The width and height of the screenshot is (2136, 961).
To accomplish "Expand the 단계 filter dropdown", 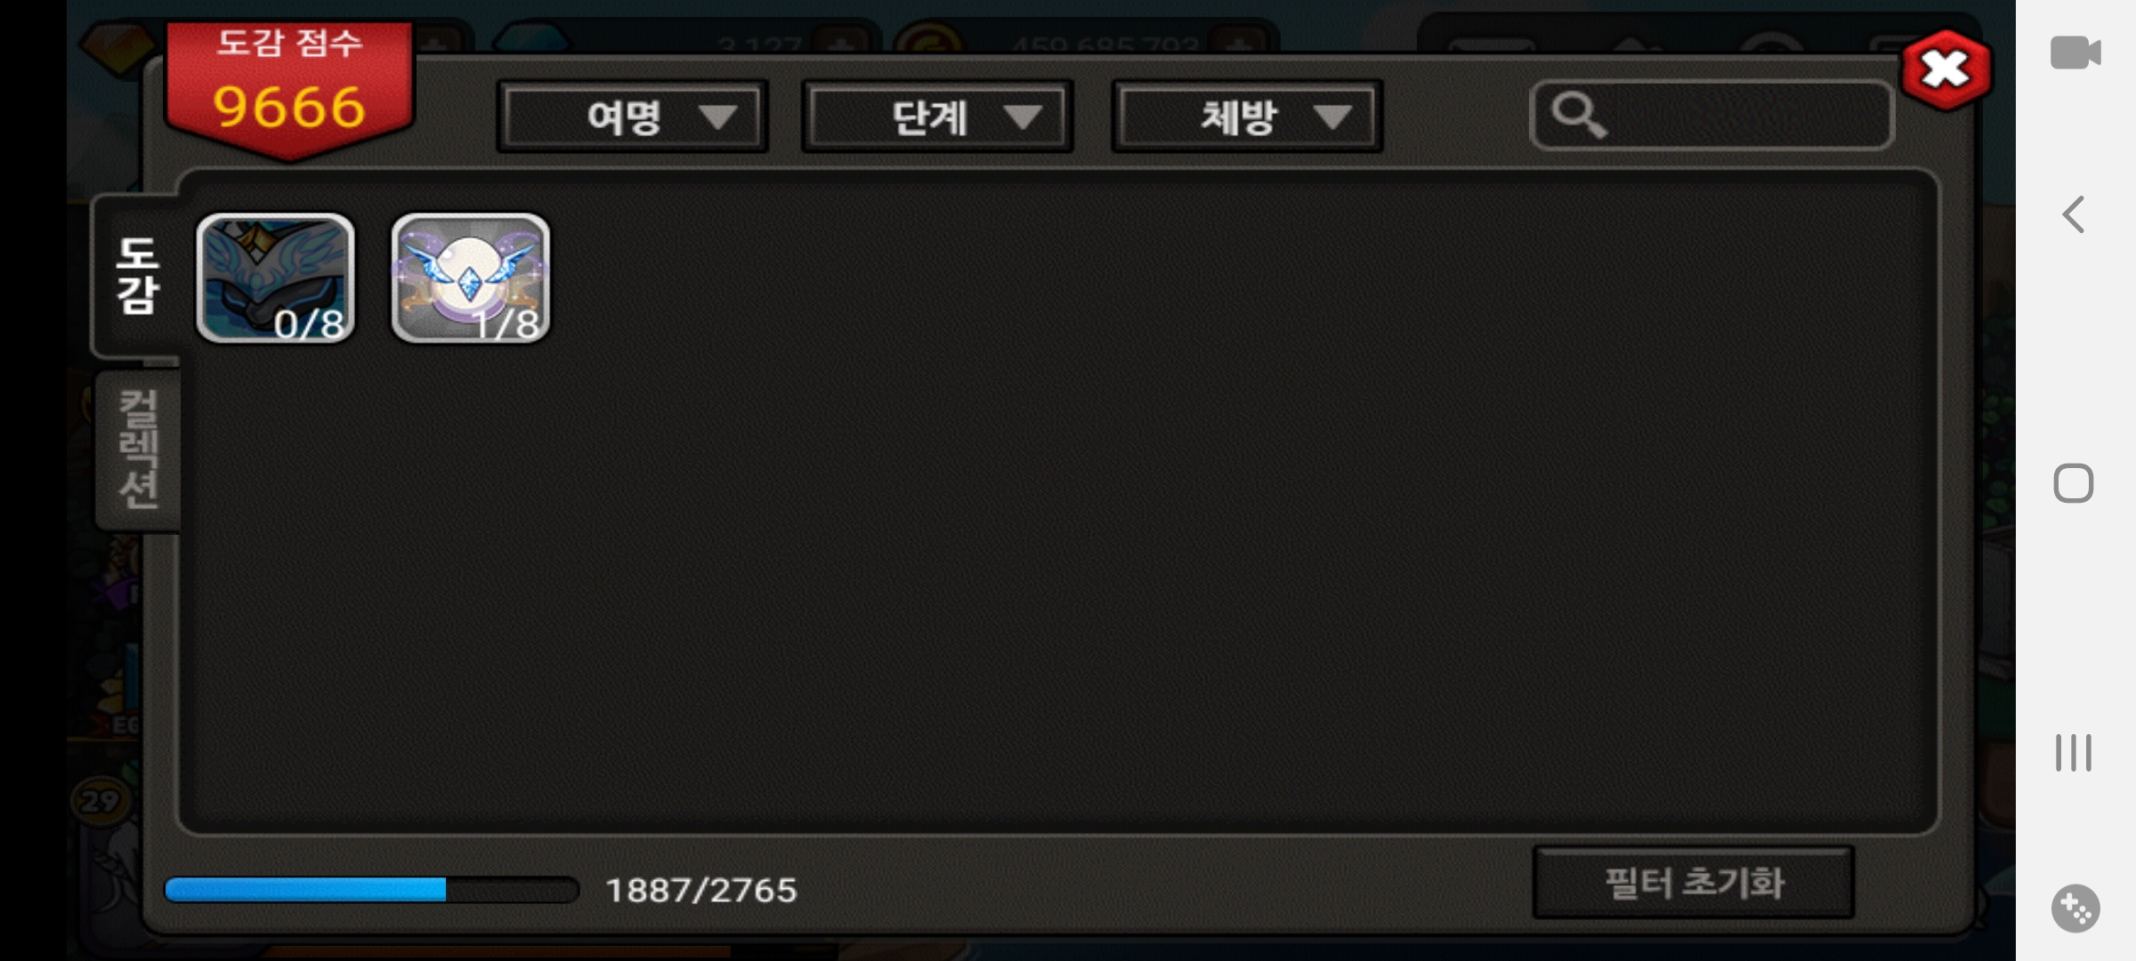I will pos(937,117).
